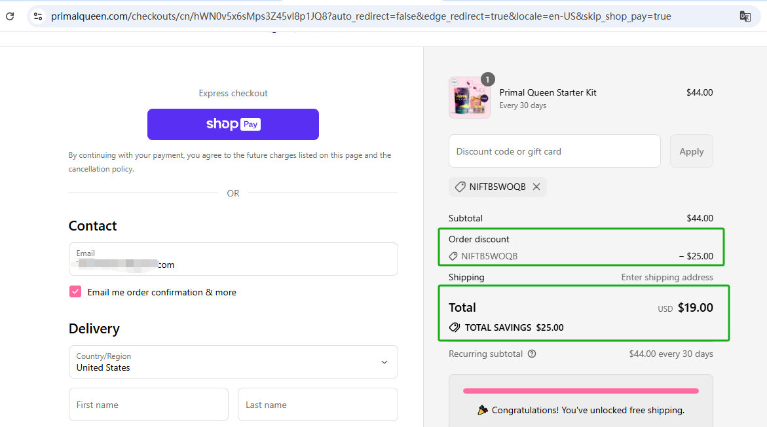Click the Last name field
Screen dimensions: 767x427
point(318,405)
